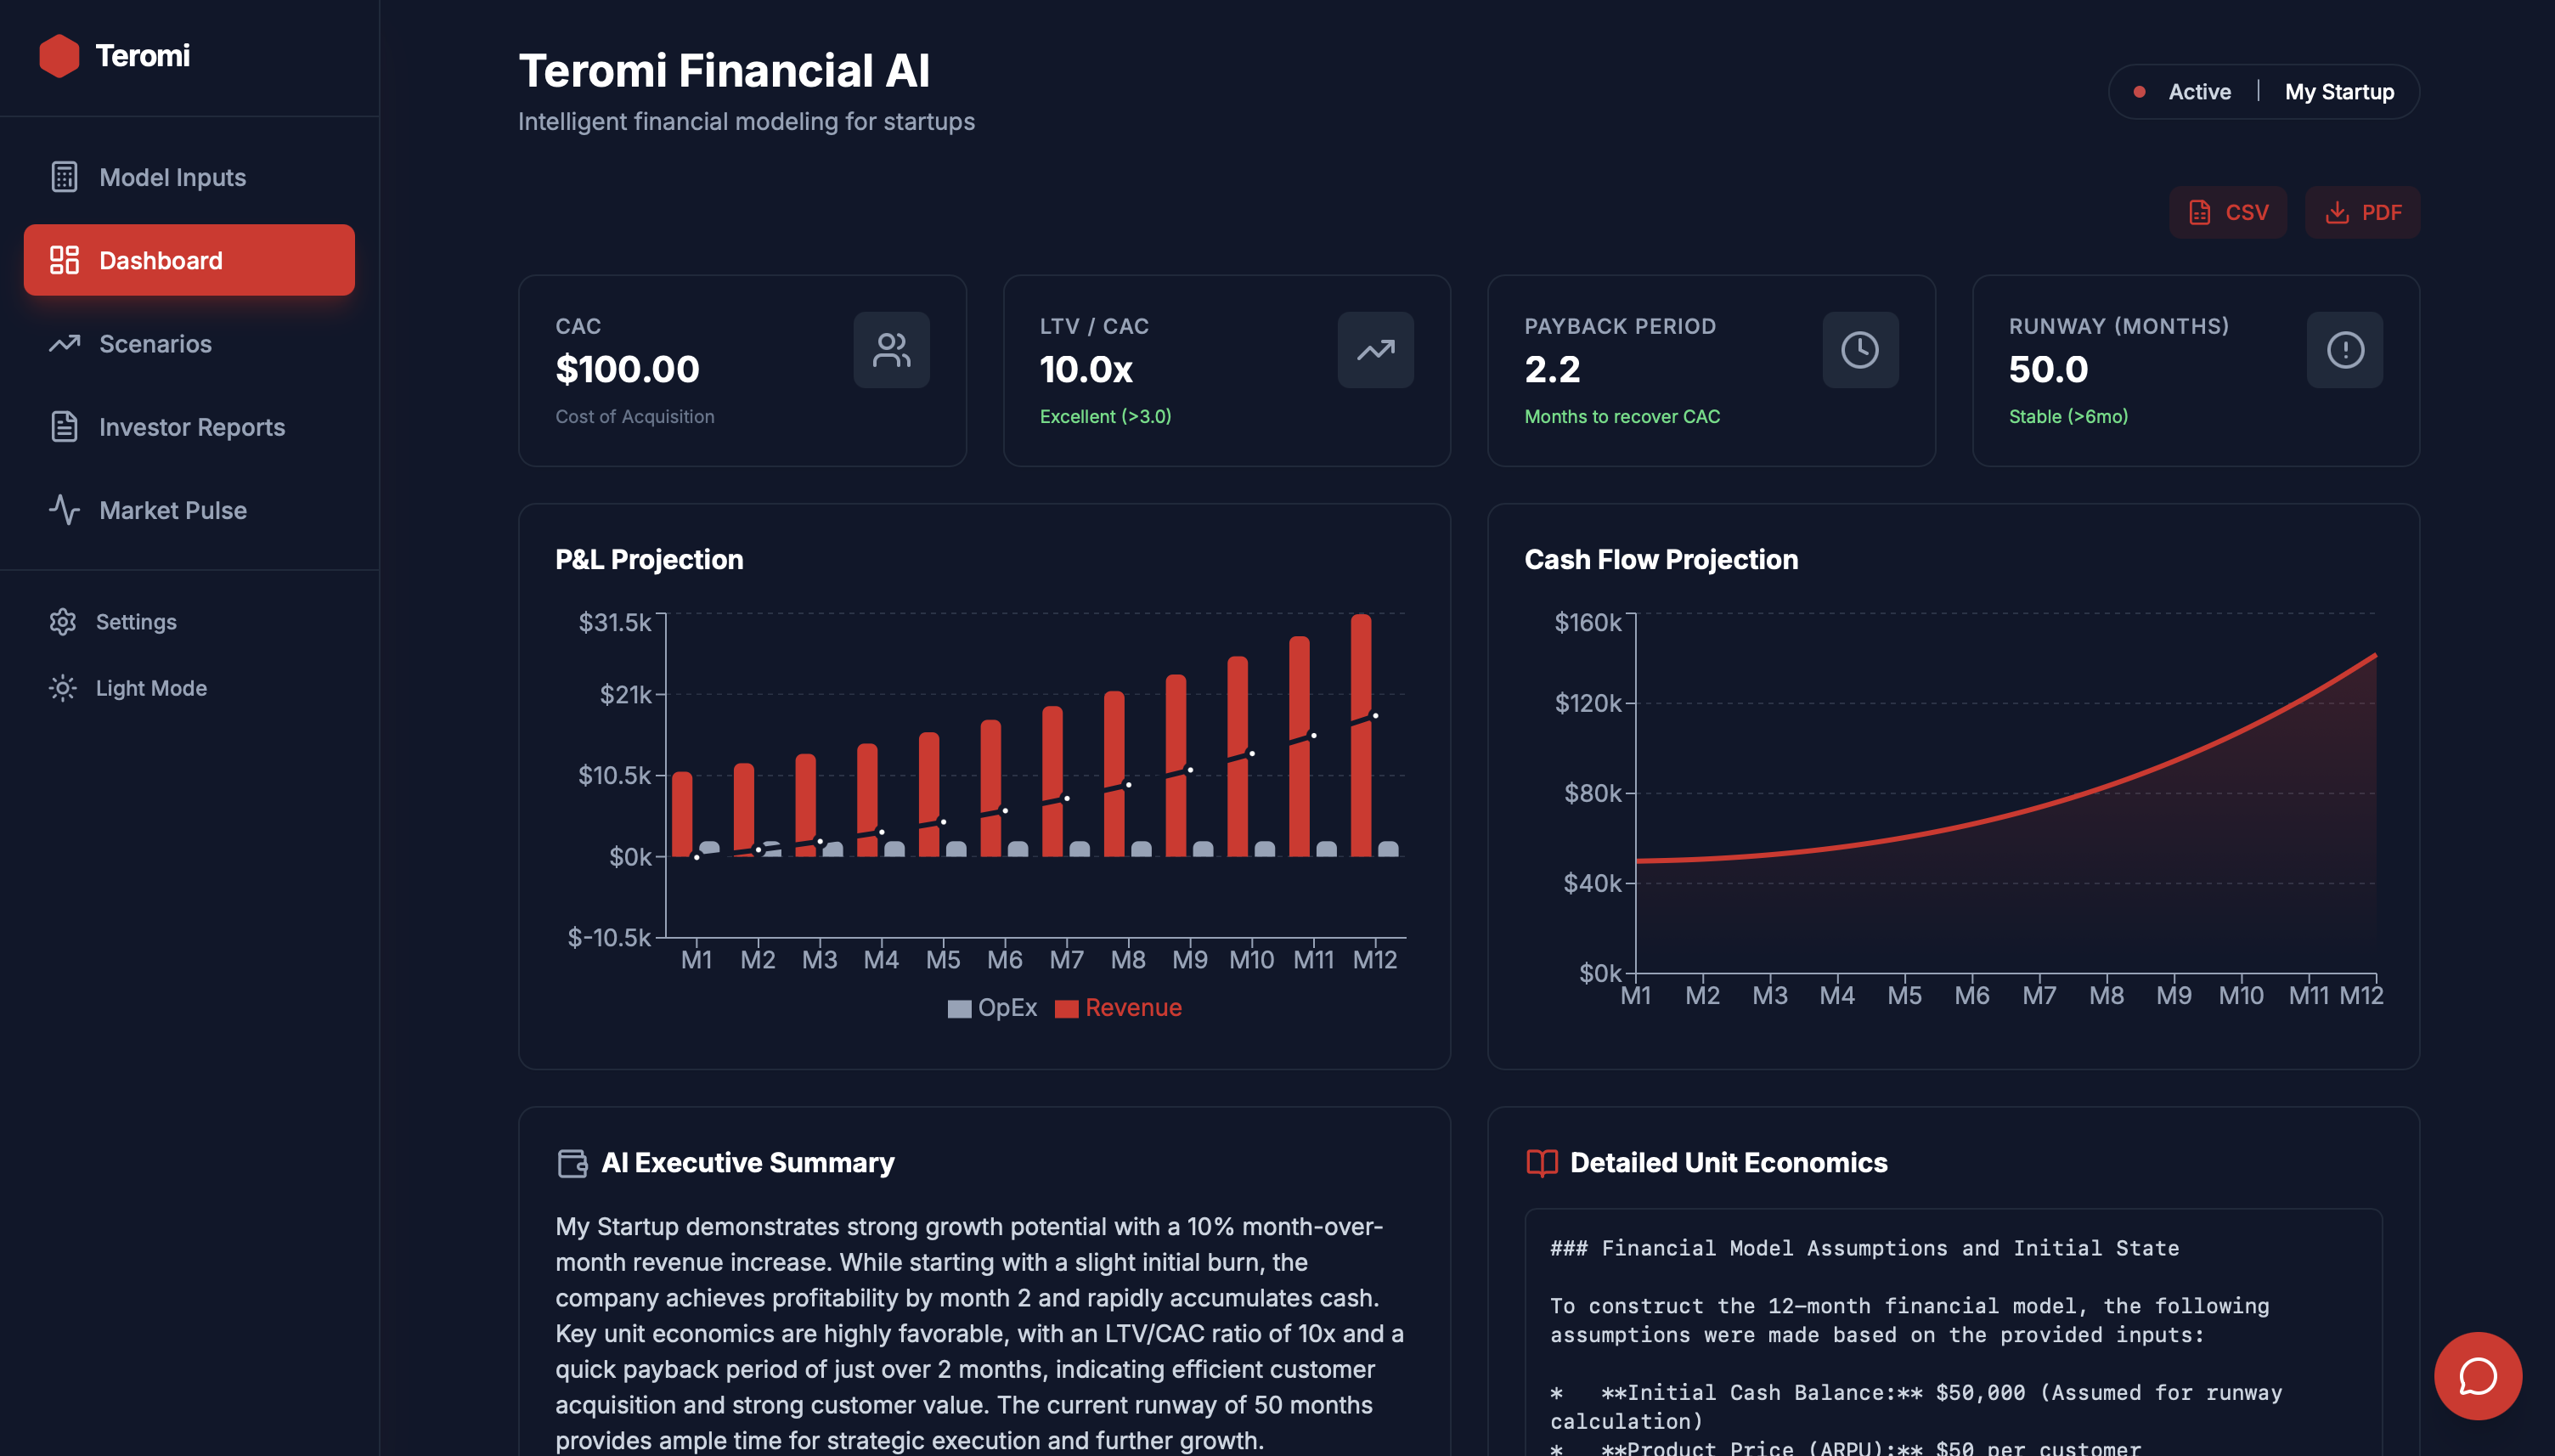The width and height of the screenshot is (2555, 1456).
Task: Open the My Startup selector
Action: (x=2340, y=91)
